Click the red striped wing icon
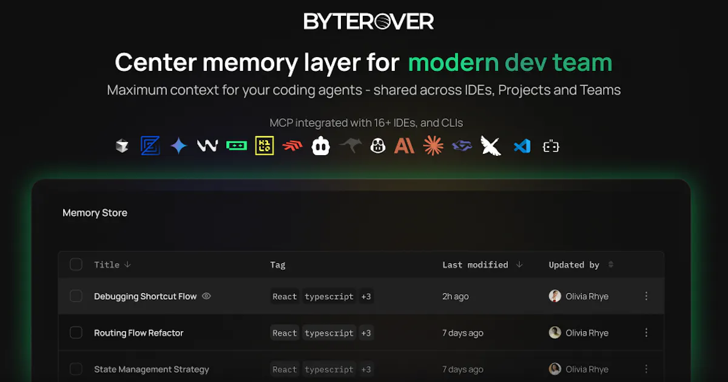The width and height of the screenshot is (728, 382). point(292,146)
